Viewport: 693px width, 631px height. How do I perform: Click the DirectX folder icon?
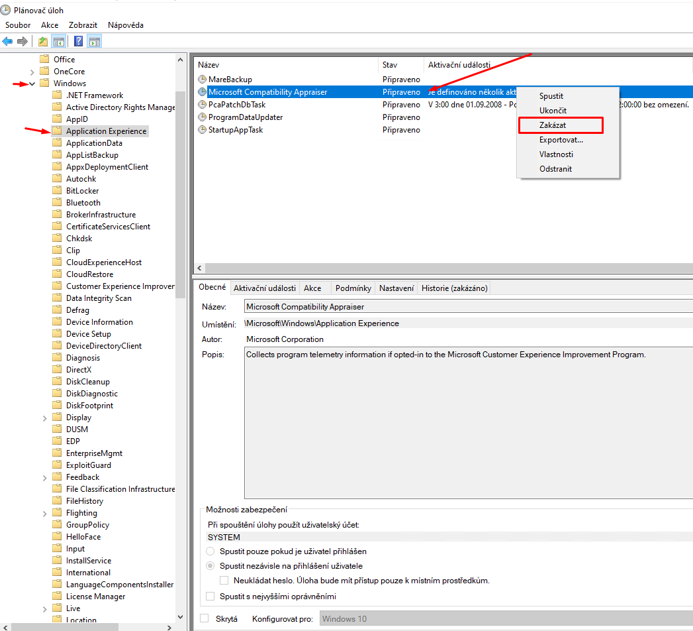click(56, 369)
